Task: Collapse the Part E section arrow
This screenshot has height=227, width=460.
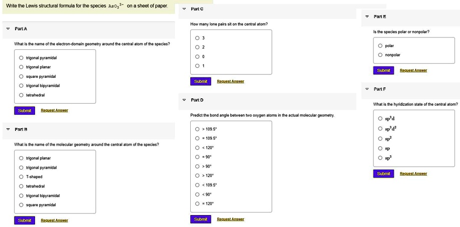Action: pos(367,16)
